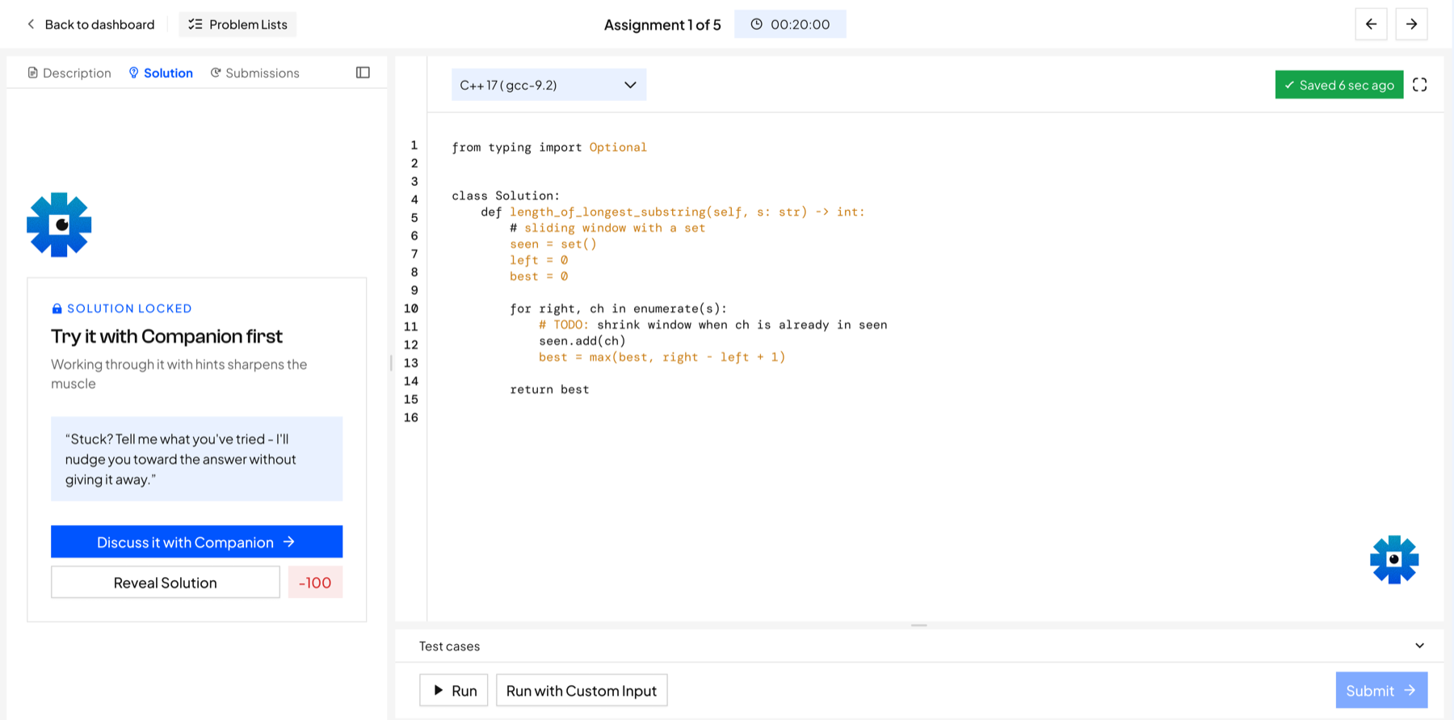Click the 'def length_of_longest_substring' line

(673, 212)
